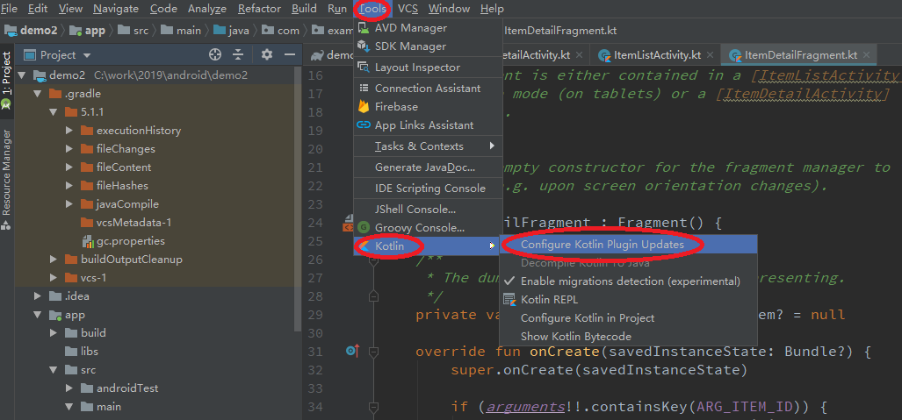902x420 pixels.
Task: Open Firebase assistant
Action: [428, 106]
